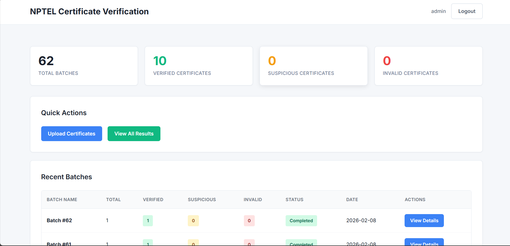Select the red invalid certificates count 0

387,61
